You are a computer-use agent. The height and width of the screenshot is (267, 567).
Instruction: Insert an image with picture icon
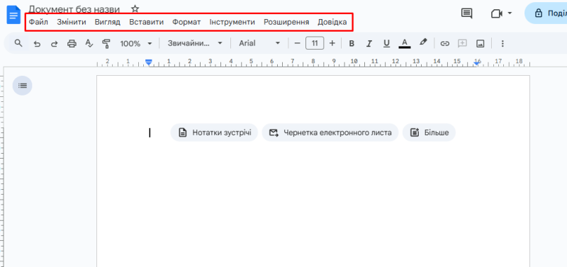(x=481, y=44)
